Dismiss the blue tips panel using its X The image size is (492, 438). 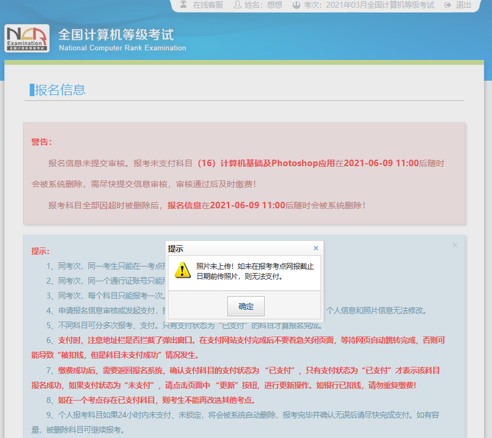[x=455, y=245]
